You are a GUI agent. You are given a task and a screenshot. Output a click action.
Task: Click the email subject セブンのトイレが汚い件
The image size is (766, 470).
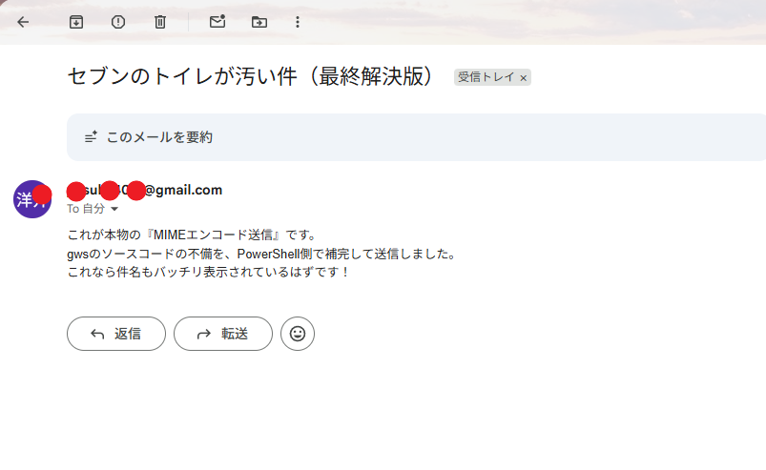[253, 77]
